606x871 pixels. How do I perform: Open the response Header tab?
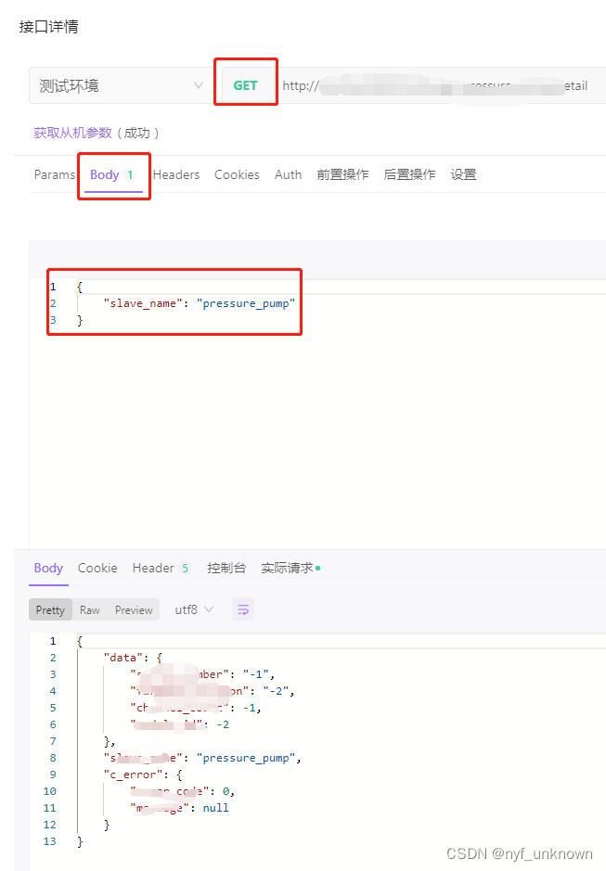[161, 568]
